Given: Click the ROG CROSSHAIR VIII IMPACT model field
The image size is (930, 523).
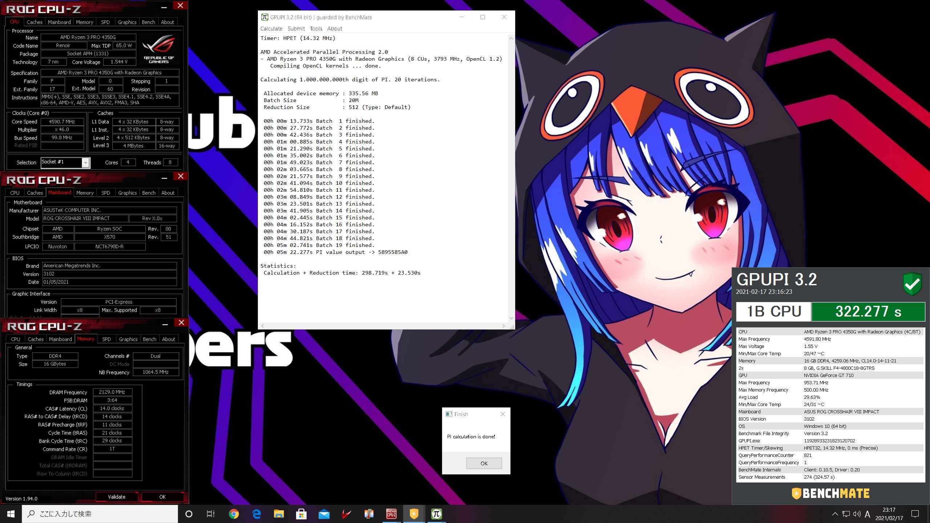Looking at the screenshot, I should (85, 218).
